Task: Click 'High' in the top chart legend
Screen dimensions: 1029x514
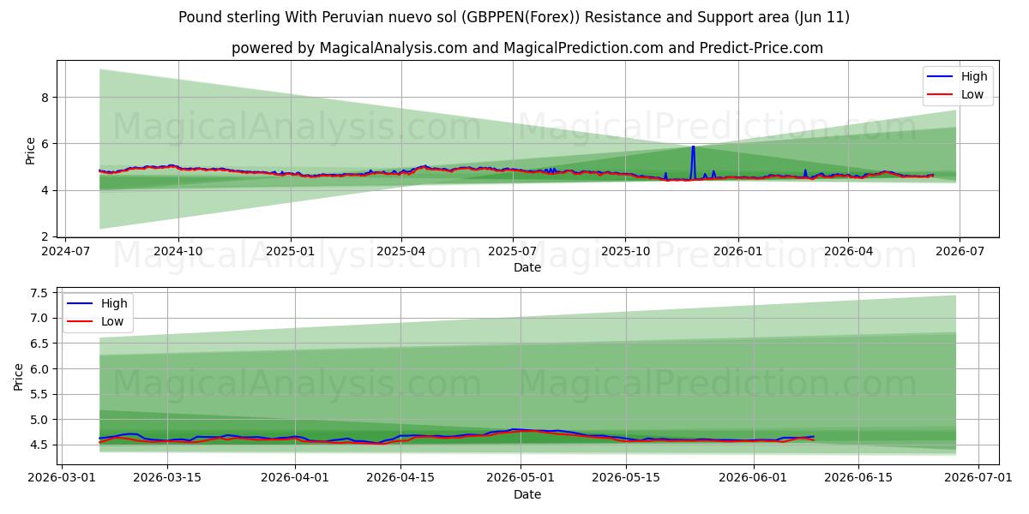Action: [x=975, y=76]
